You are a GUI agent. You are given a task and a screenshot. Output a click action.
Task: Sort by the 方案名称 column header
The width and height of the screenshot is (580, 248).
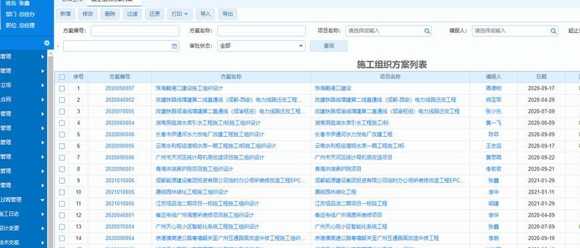tap(231, 77)
